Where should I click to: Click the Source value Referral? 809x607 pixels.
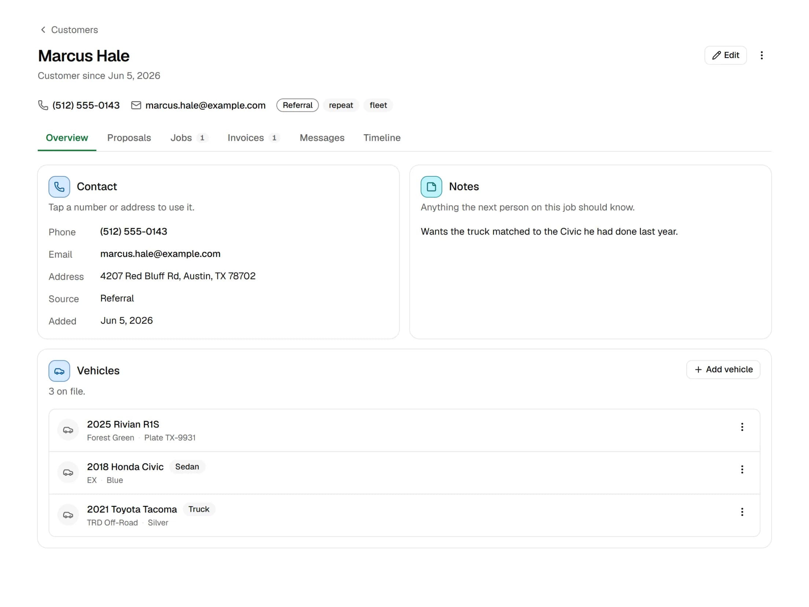[117, 298]
